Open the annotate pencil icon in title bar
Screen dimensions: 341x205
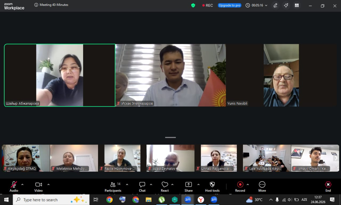coord(275,6)
